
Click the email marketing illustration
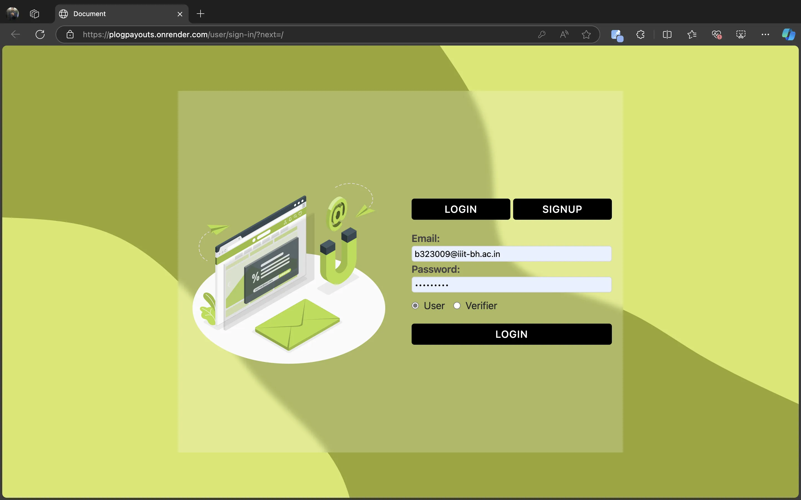tap(289, 273)
